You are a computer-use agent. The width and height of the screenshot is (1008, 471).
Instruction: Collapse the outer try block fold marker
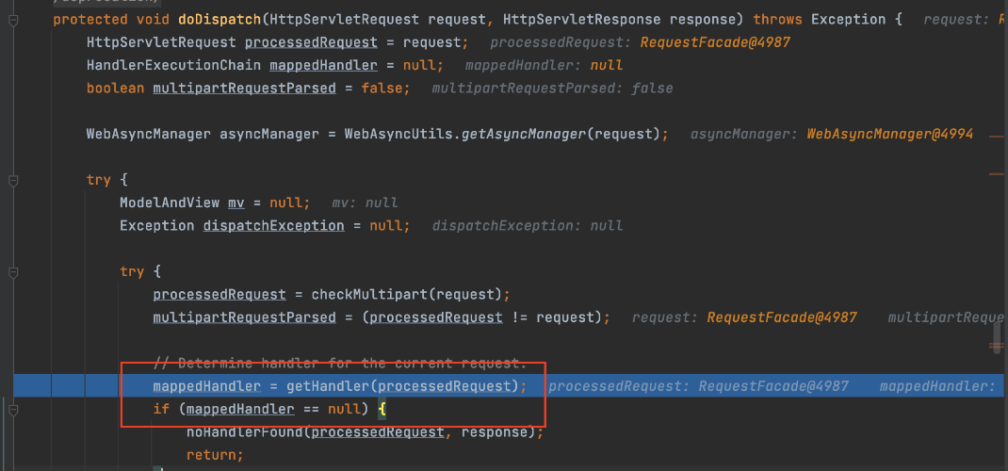coord(13,180)
